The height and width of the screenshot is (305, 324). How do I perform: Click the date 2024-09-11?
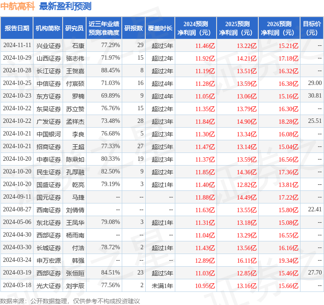(x=17, y=197)
